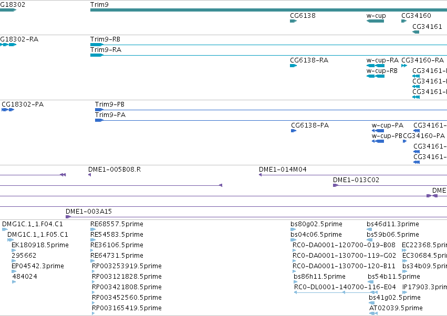The image size is (447, 316).
Task: Select the Trim9-RA transcript label
Action: (106, 50)
